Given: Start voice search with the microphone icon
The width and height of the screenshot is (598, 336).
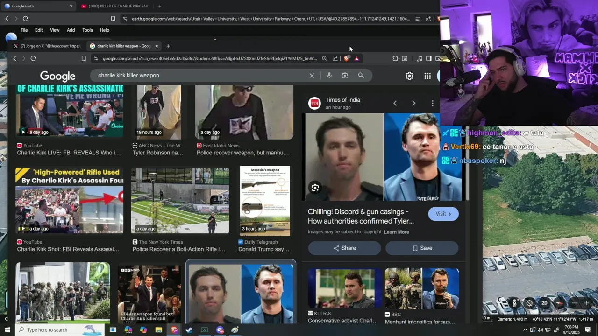Looking at the screenshot, I should pyautogui.click(x=329, y=76).
